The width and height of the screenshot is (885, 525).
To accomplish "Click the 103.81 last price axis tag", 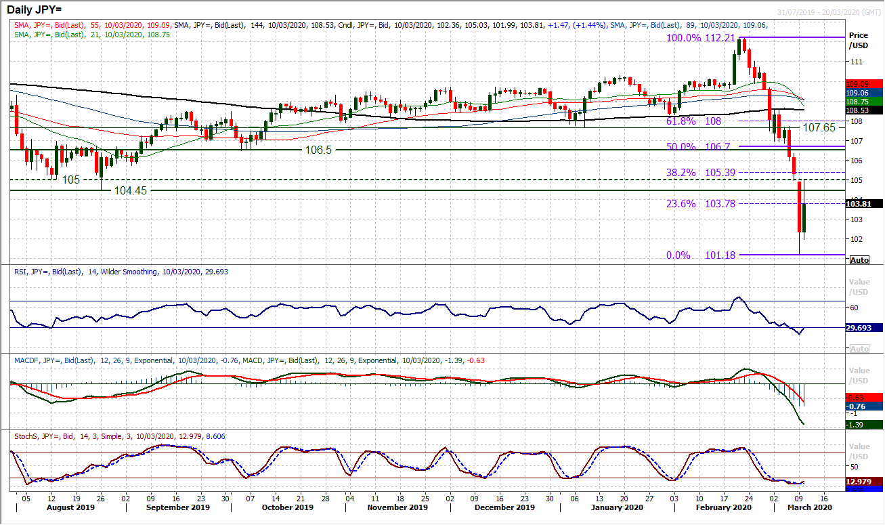I will click(865, 203).
